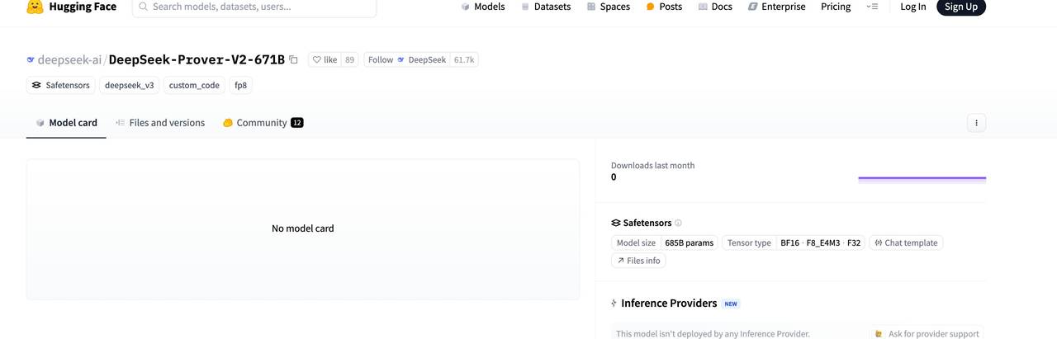Click the Hugging Face logo icon
Viewport: 1057px width, 339px height.
35,7
